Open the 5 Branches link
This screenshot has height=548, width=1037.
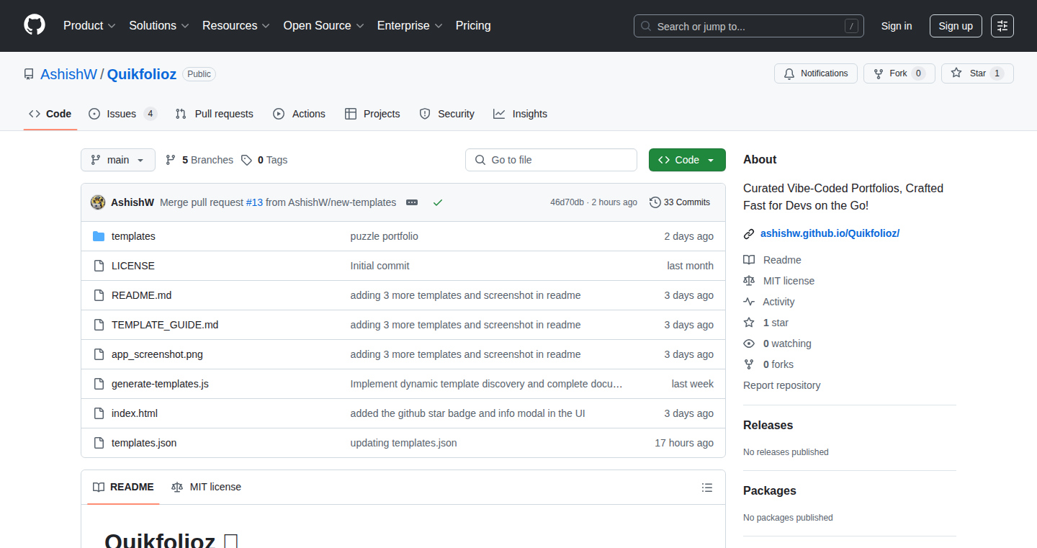pos(199,160)
